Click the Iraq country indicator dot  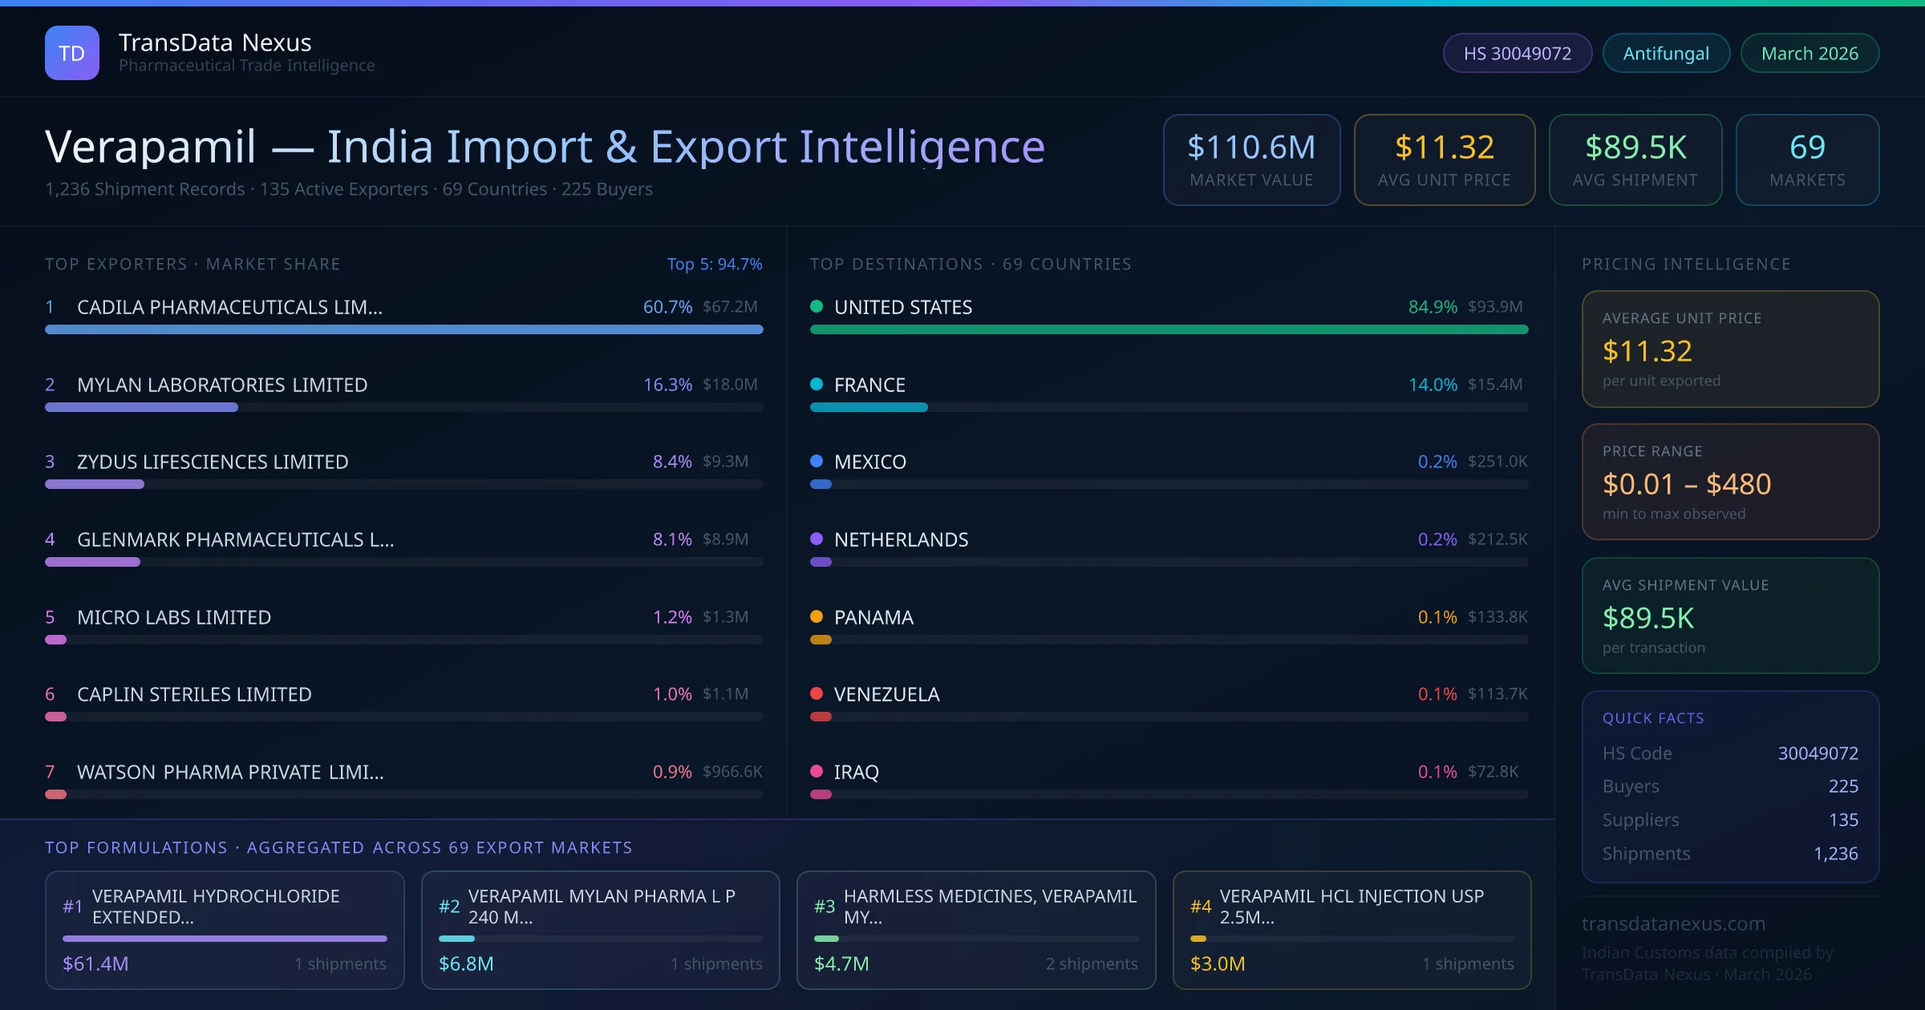817,771
